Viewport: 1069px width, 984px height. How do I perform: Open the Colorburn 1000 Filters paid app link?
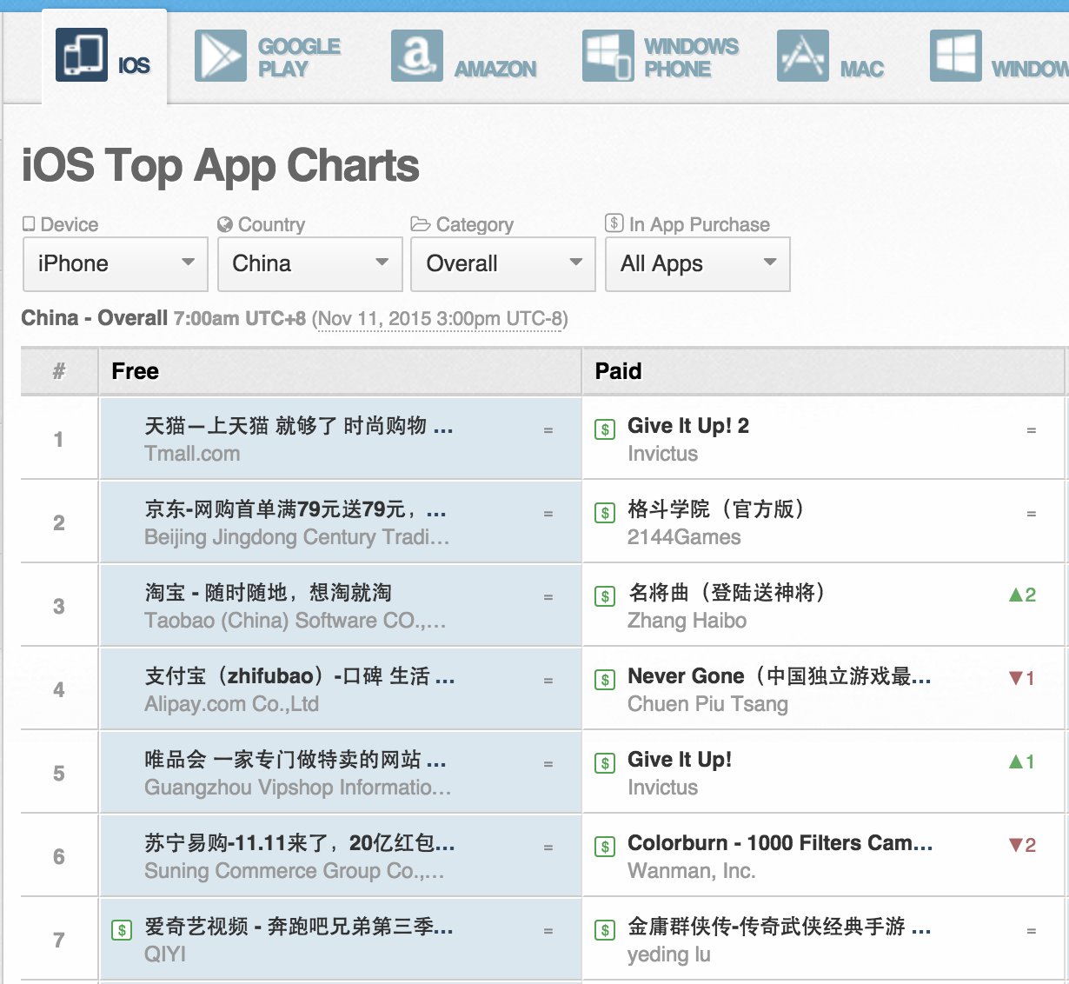tap(780, 842)
